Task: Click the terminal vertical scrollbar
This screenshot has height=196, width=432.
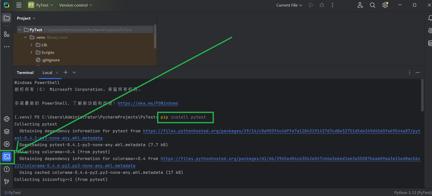Action: pos(422,95)
